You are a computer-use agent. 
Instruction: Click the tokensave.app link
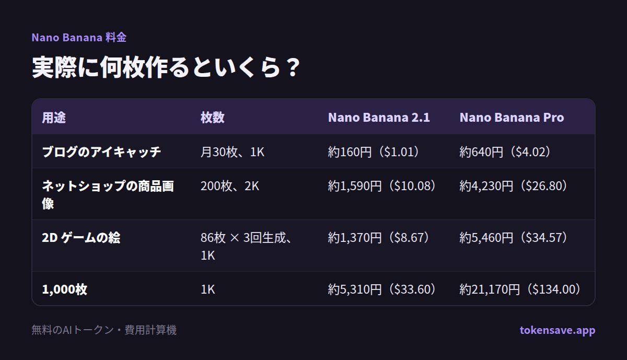coord(558,330)
